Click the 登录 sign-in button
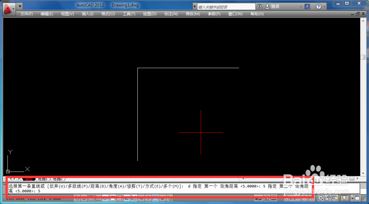This screenshot has width=369, height=204. click(x=273, y=7)
